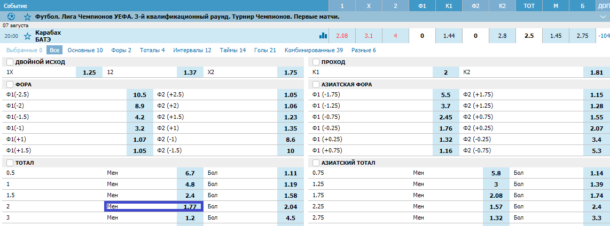Select double chance 1X at 1.25
The image size is (610, 226).
89,72
